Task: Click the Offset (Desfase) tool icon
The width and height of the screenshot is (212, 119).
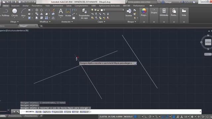Action: (53, 18)
